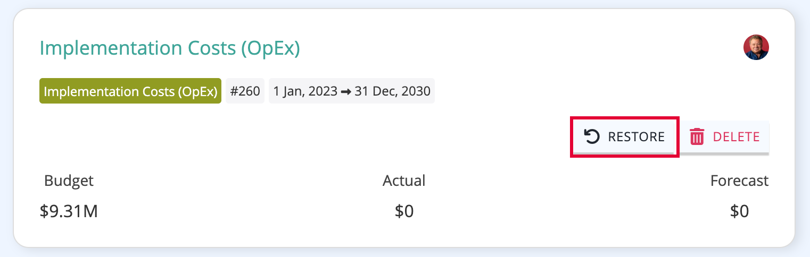Select the green Implementation Costs (OpEx) tag
Image resolution: width=810 pixels, height=257 pixels.
click(130, 91)
